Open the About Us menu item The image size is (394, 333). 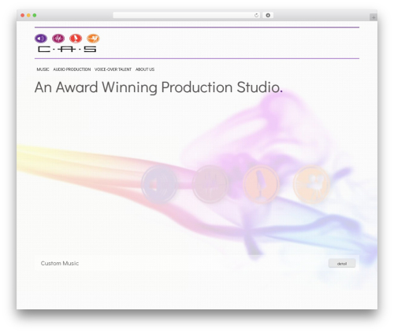click(145, 69)
